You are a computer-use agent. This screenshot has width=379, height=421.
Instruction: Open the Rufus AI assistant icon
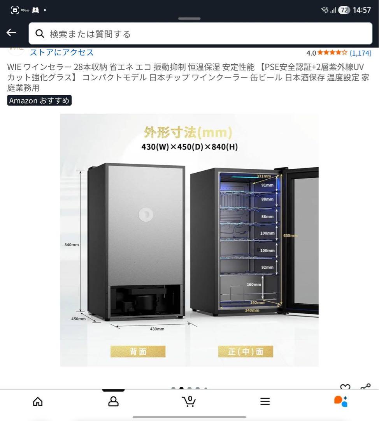[340, 402]
